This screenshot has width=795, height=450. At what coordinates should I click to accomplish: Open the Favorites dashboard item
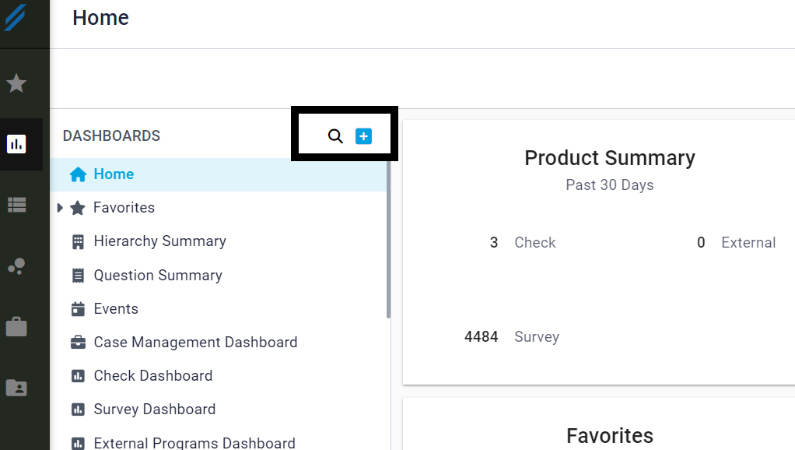124,208
